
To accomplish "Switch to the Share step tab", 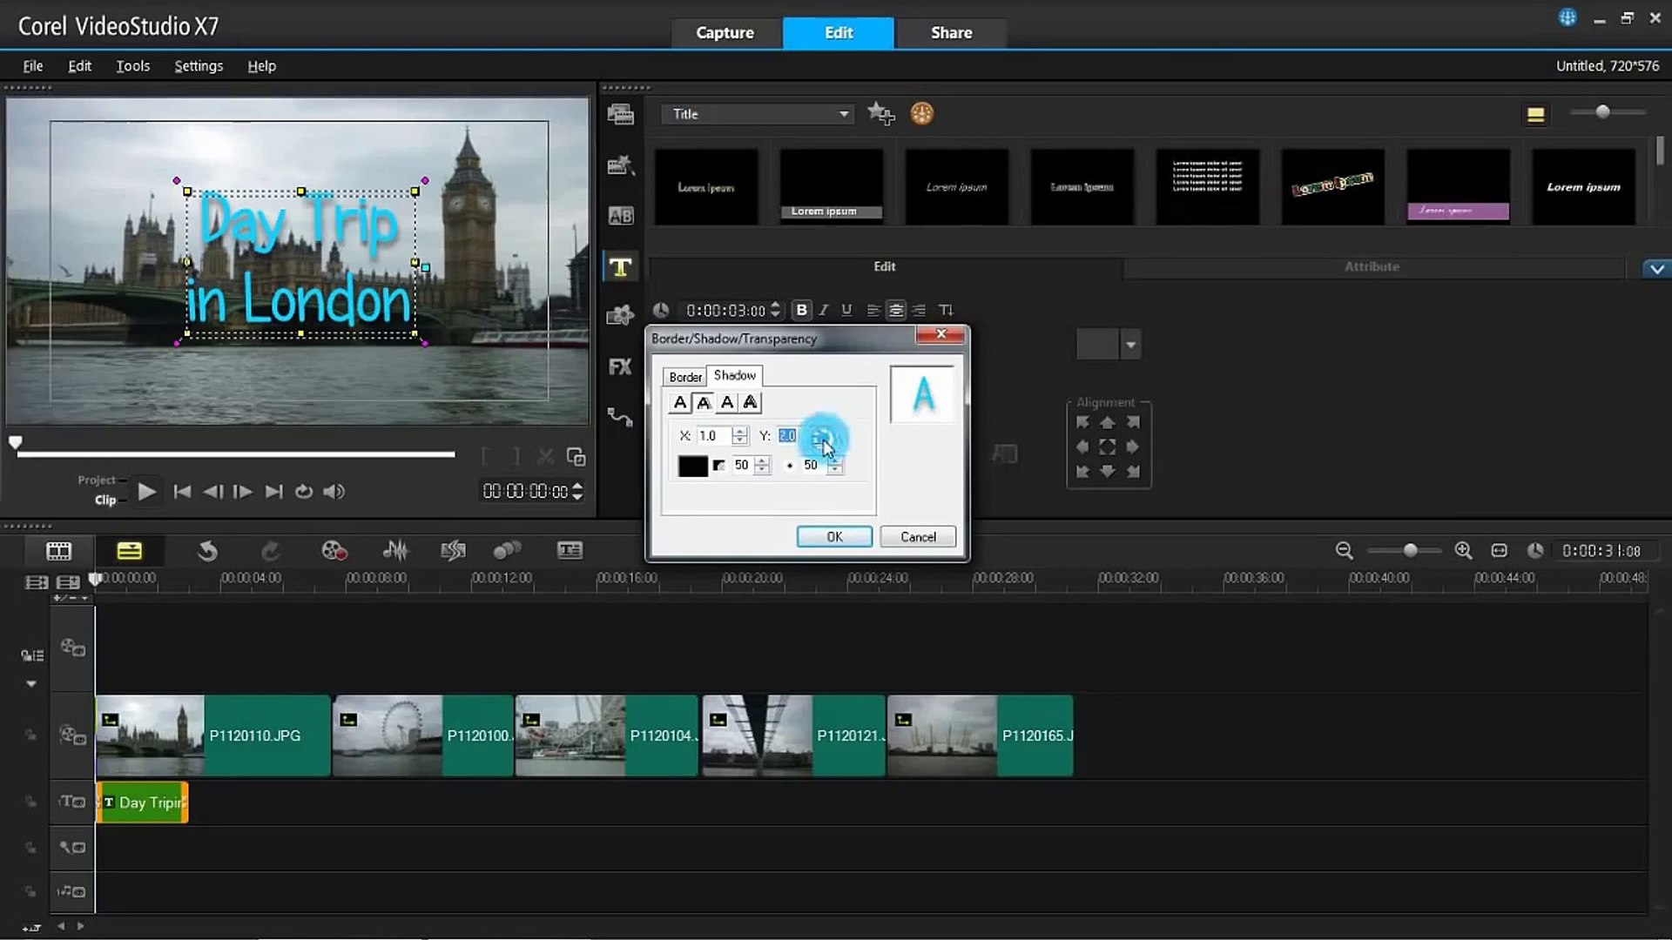I will (951, 32).
